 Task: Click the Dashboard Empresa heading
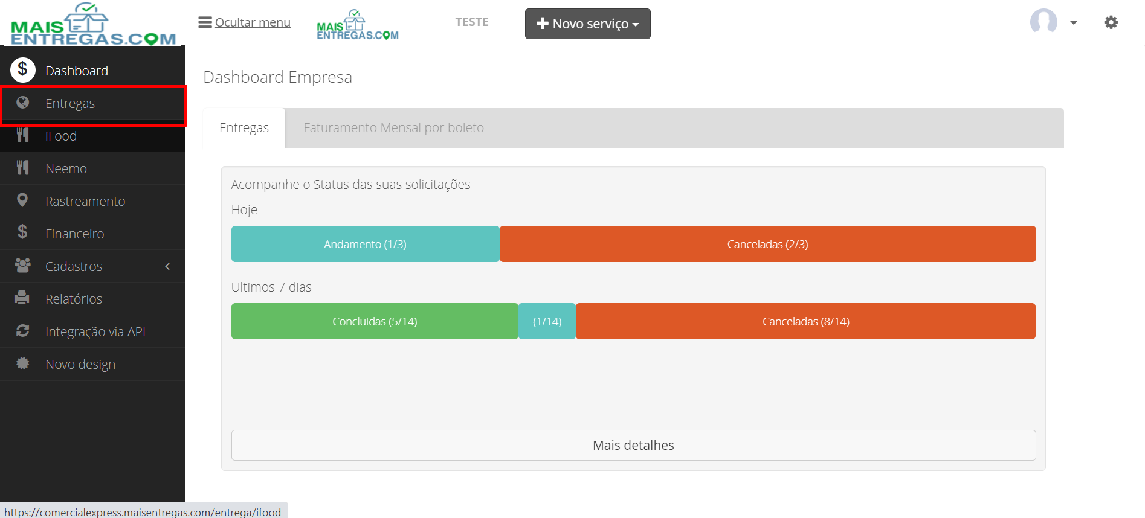[277, 77]
